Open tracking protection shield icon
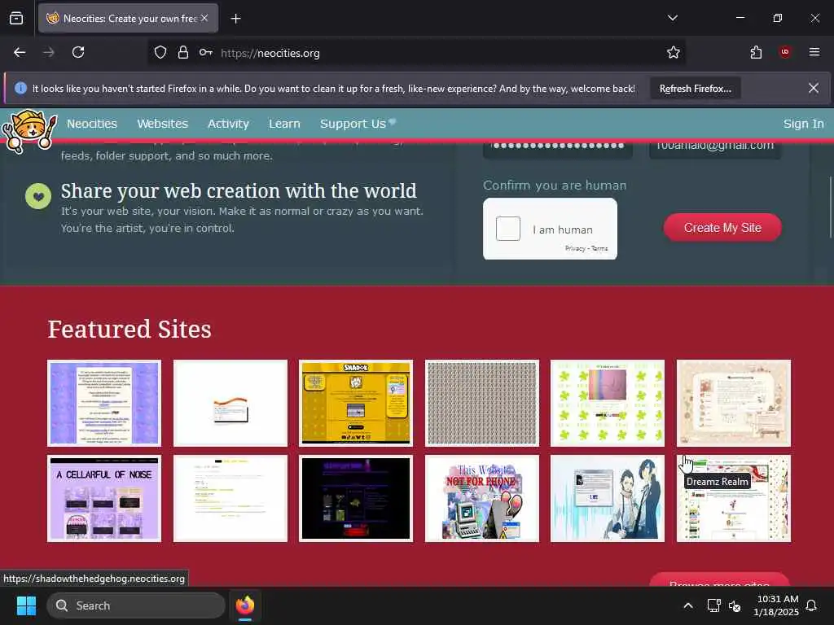The image size is (834, 625). (160, 53)
